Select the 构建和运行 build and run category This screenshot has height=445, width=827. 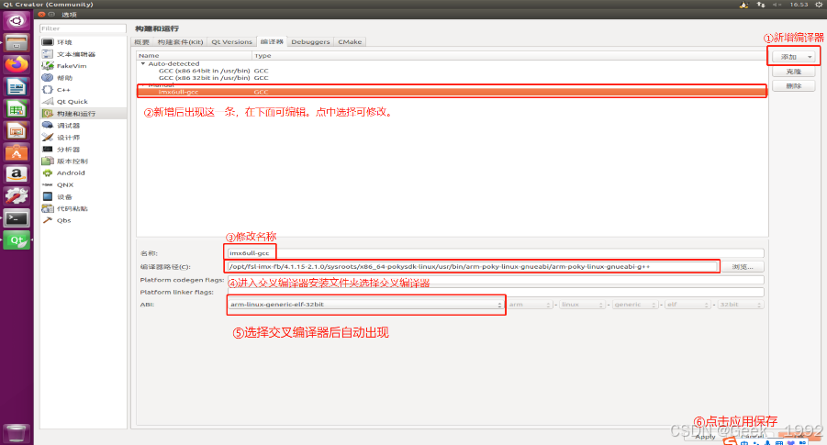[x=83, y=114]
